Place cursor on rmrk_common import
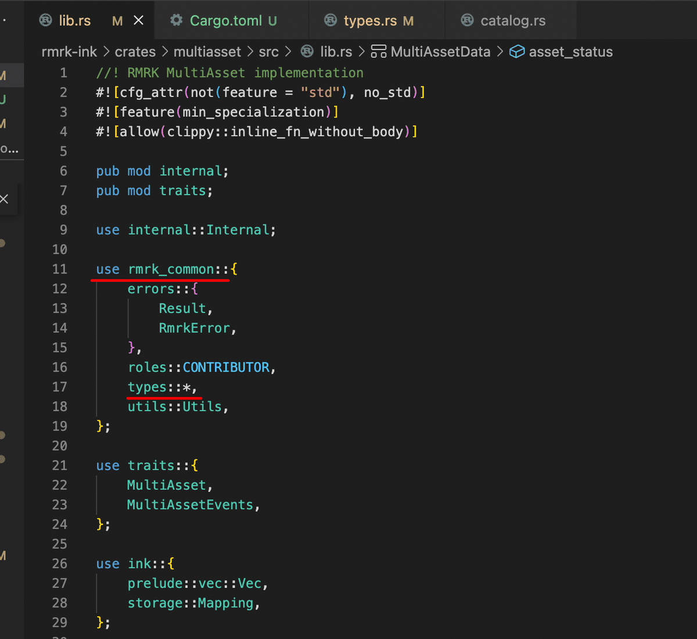 (171, 269)
